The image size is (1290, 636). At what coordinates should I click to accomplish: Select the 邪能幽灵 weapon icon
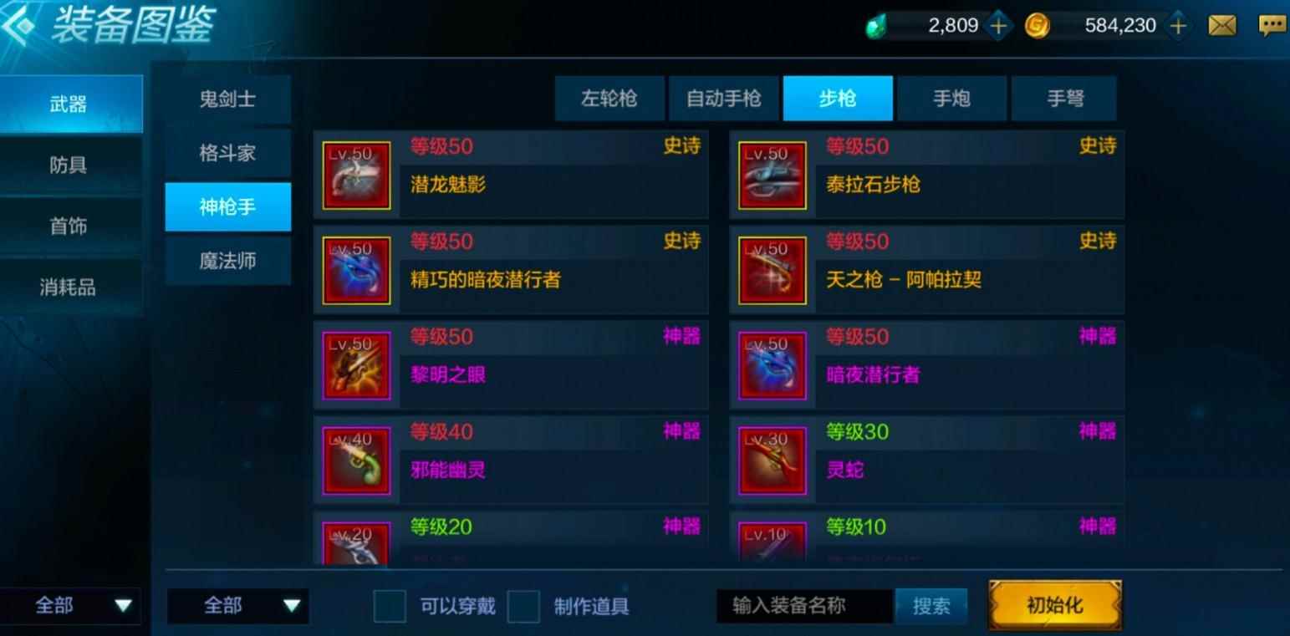click(x=357, y=461)
